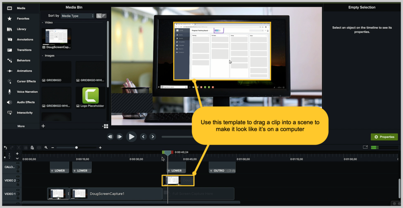Select the Logo Placeholder image
Image resolution: width=403 pixels, height=208 pixels.
(91, 98)
